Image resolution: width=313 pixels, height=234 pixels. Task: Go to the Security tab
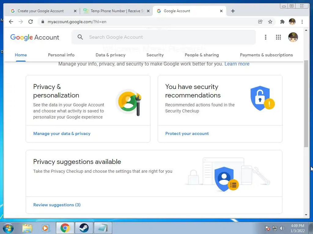click(155, 55)
